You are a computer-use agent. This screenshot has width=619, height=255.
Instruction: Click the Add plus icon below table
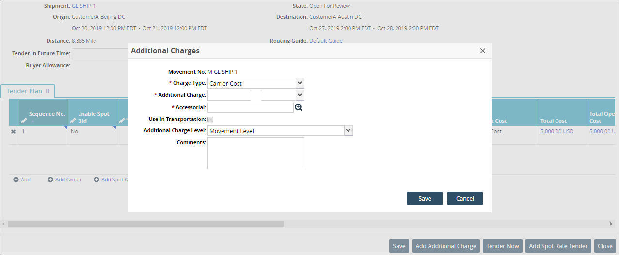[16, 180]
